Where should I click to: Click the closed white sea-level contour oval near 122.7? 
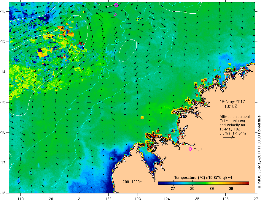(128, 51)
